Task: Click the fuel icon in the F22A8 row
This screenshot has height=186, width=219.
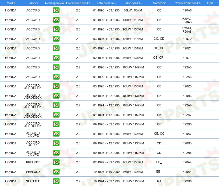Action: pyautogui.click(x=56, y=105)
